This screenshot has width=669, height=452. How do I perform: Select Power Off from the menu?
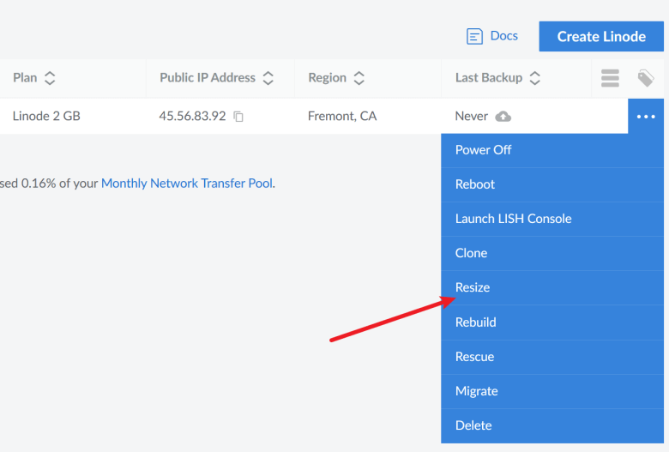pos(552,150)
